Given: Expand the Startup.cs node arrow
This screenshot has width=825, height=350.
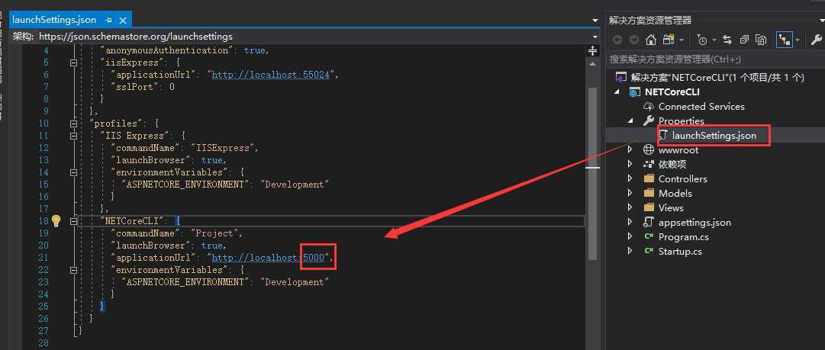Looking at the screenshot, I should [630, 251].
